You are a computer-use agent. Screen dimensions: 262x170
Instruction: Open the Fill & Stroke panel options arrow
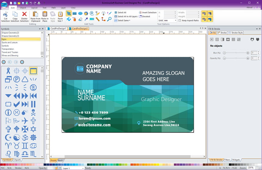(257, 29)
